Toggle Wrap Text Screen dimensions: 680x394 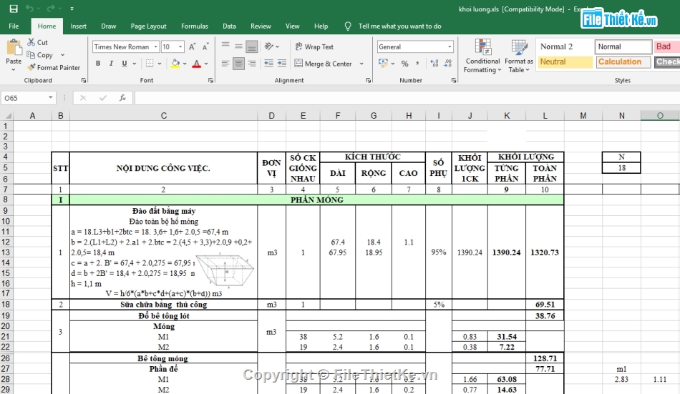tap(314, 46)
